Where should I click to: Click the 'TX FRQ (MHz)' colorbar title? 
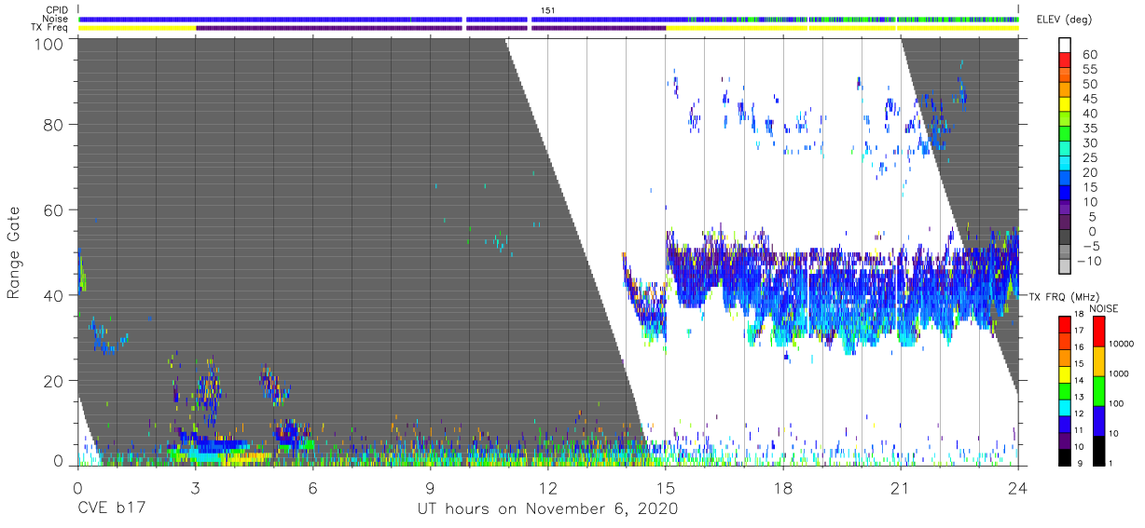click(x=1065, y=297)
